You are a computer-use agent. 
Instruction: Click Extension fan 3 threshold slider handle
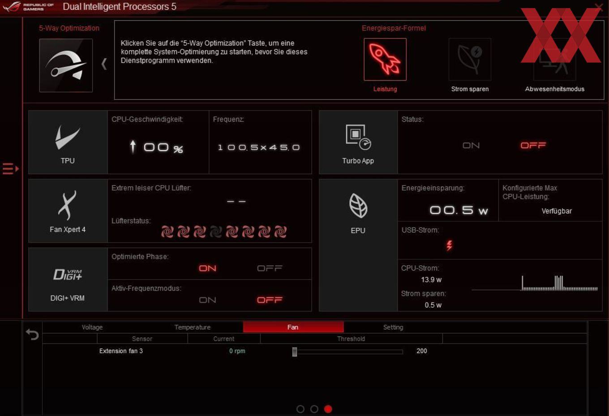295,352
